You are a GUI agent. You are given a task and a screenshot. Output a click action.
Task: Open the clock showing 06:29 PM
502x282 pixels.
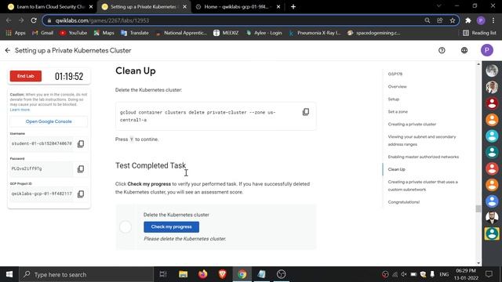point(466,274)
